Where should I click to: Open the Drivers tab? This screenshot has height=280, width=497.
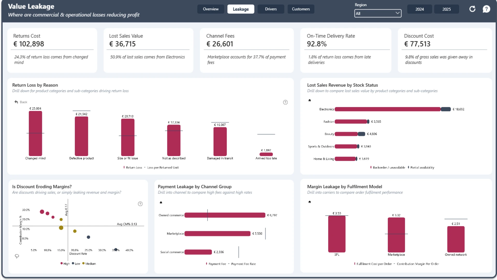coord(271,9)
